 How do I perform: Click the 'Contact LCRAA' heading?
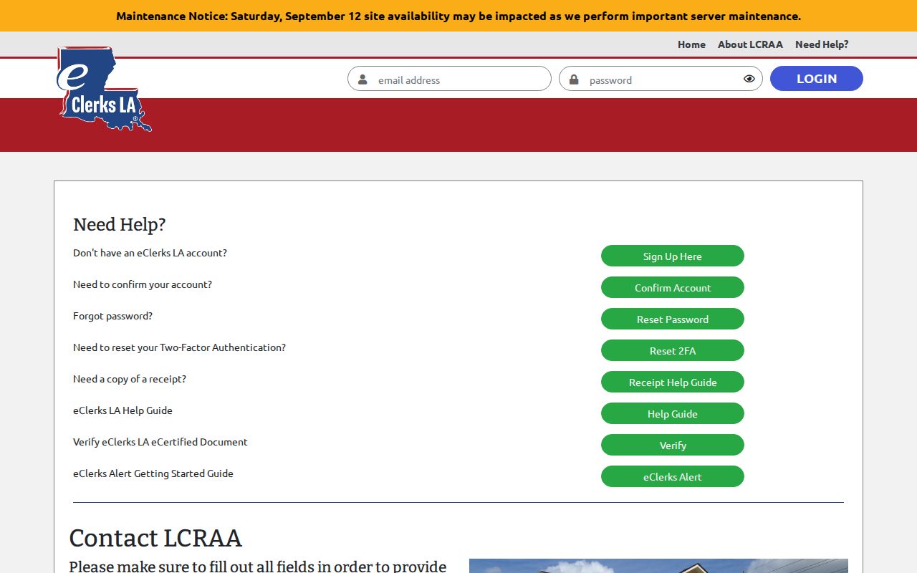pos(155,538)
